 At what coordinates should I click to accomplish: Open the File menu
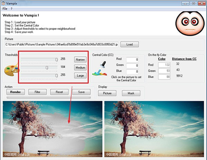click(x=5, y=9)
